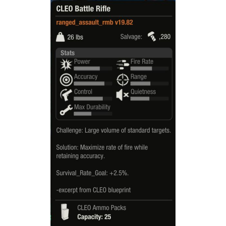Click the Capacity: 25 text

(94, 216)
